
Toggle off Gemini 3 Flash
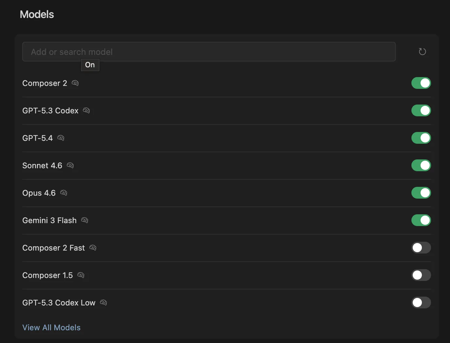pos(421,220)
